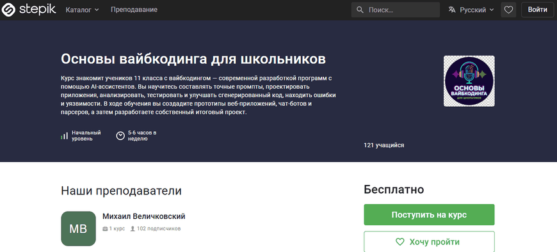This screenshot has height=252, width=557.
Task: Click the person icon beside 102 подписчиков
Action: click(x=133, y=229)
